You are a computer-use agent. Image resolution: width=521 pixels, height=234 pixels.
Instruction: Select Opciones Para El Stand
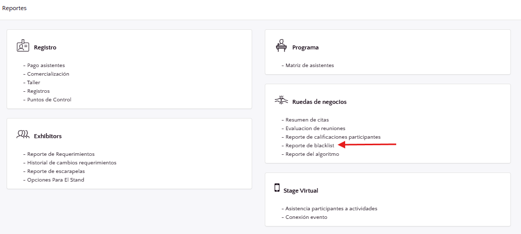pyautogui.click(x=56, y=180)
